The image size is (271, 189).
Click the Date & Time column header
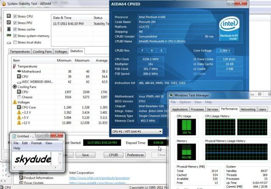point(72,18)
